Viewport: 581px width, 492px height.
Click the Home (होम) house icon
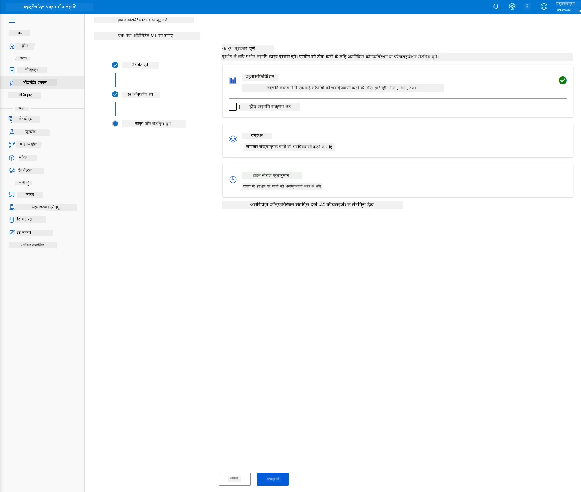point(12,46)
